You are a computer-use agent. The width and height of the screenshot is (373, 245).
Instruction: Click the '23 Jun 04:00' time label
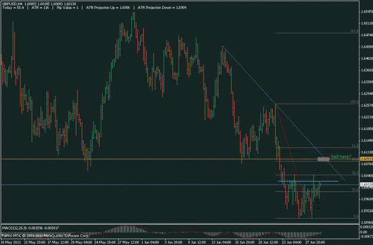coord(292,243)
